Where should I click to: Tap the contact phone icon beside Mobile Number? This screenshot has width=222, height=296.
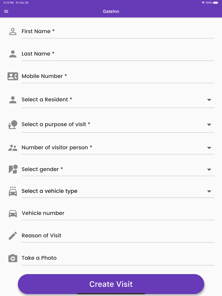pyautogui.click(x=13, y=76)
